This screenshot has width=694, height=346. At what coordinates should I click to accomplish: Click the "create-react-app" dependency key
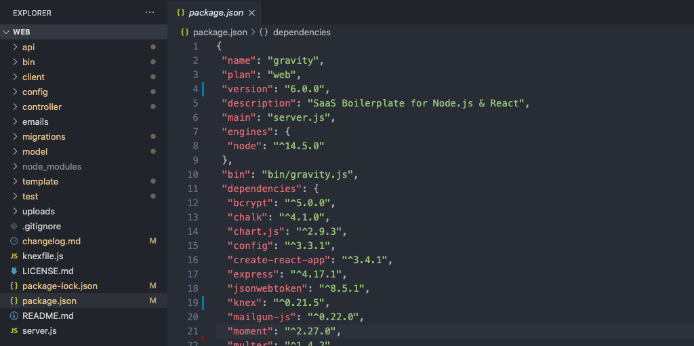tap(279, 259)
